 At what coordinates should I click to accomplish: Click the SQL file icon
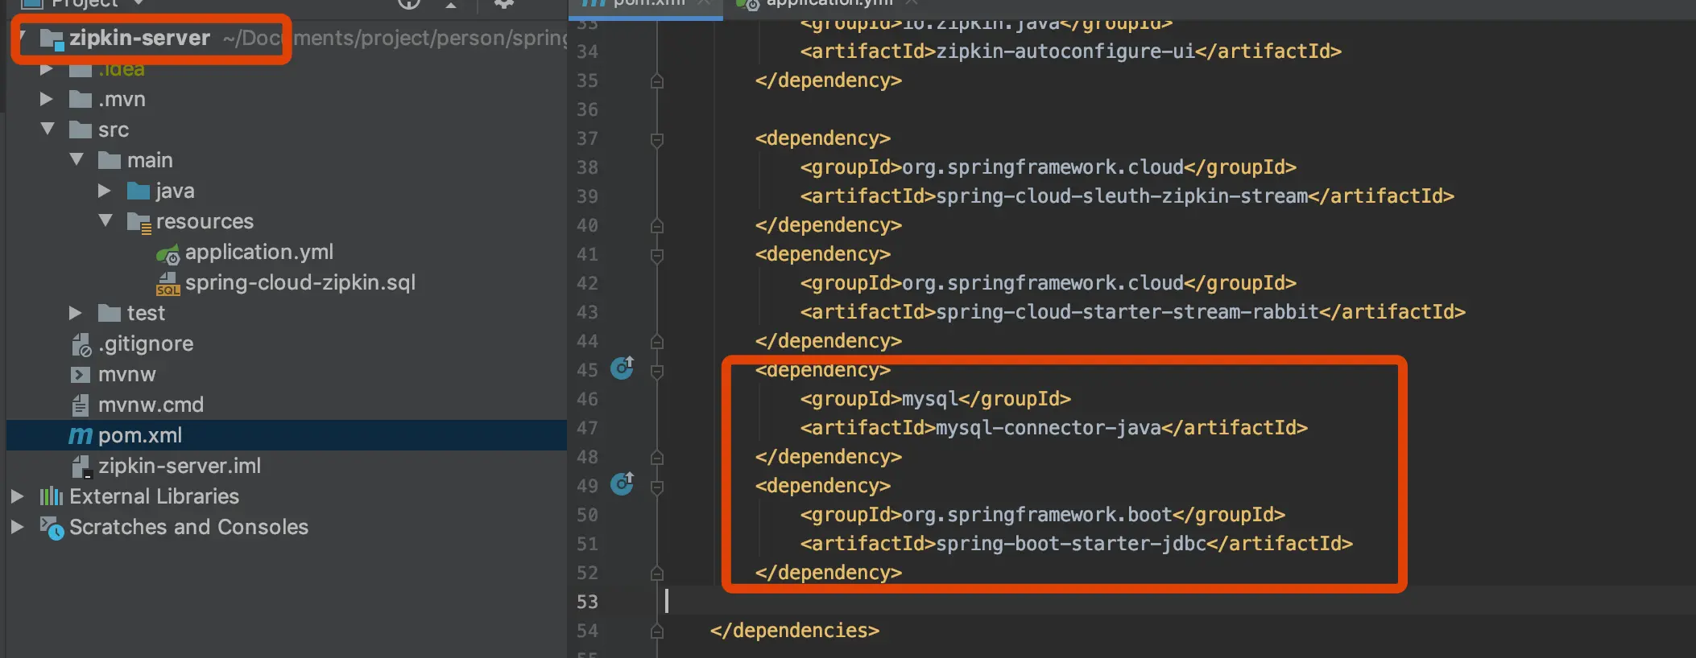click(x=168, y=284)
